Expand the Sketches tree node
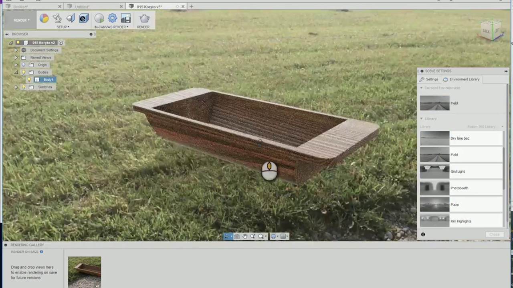Screen dimensions: 513x288 pos(16,87)
